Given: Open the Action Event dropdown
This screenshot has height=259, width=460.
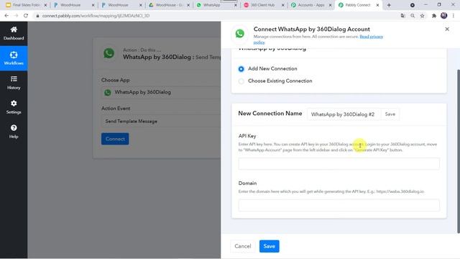Looking at the screenshot, I should point(161,122).
